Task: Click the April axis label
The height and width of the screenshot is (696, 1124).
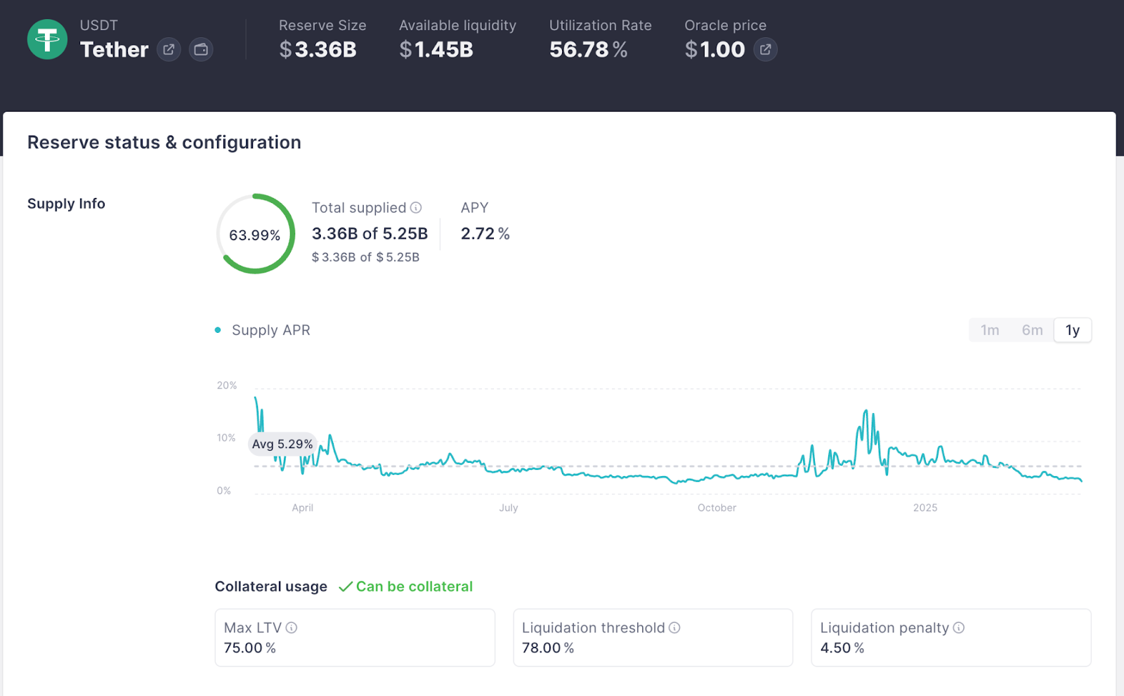Action: [x=303, y=508]
